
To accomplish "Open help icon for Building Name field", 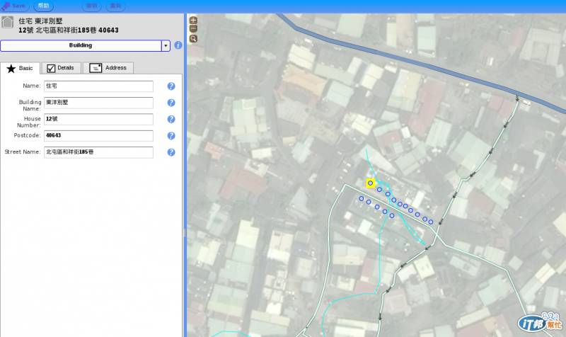I will (171, 103).
